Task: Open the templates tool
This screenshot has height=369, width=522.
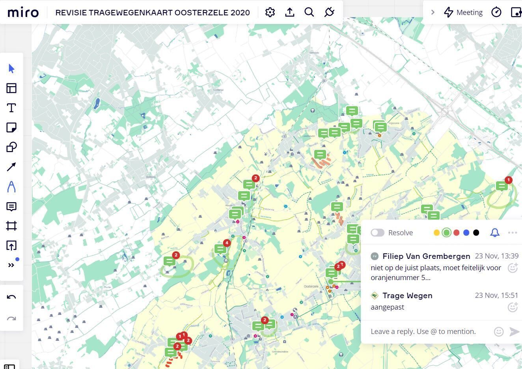Action: point(11,88)
